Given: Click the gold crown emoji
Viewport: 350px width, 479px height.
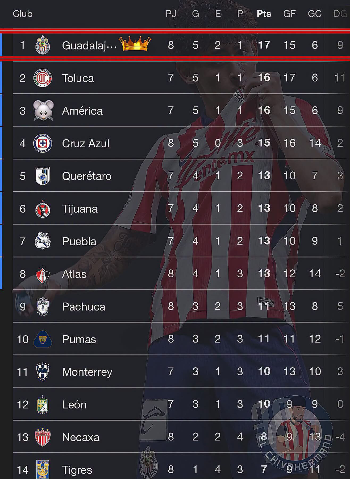Looking at the screenshot, I should (x=135, y=44).
